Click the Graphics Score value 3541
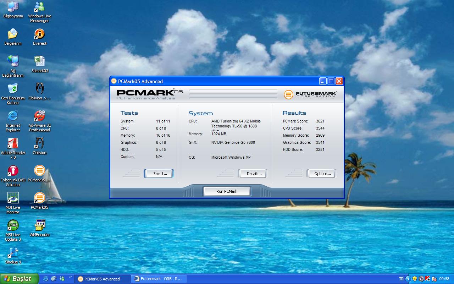 coord(320,142)
